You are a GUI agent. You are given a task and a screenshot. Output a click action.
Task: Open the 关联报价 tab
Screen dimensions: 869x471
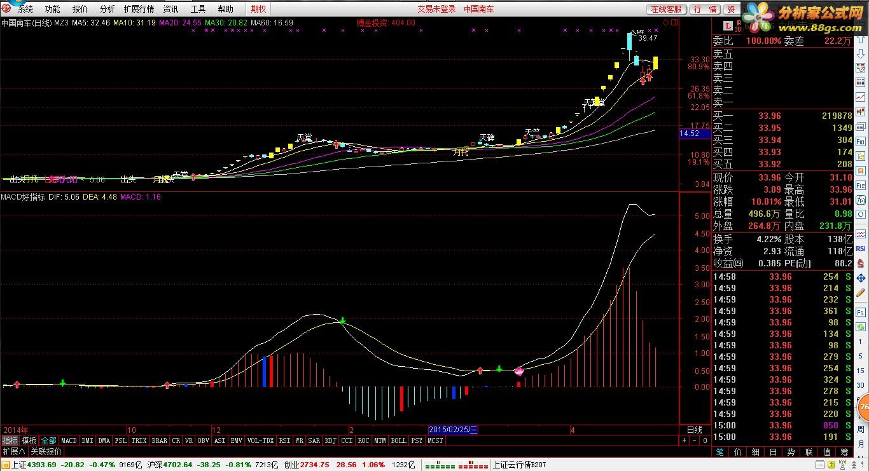[x=46, y=452]
